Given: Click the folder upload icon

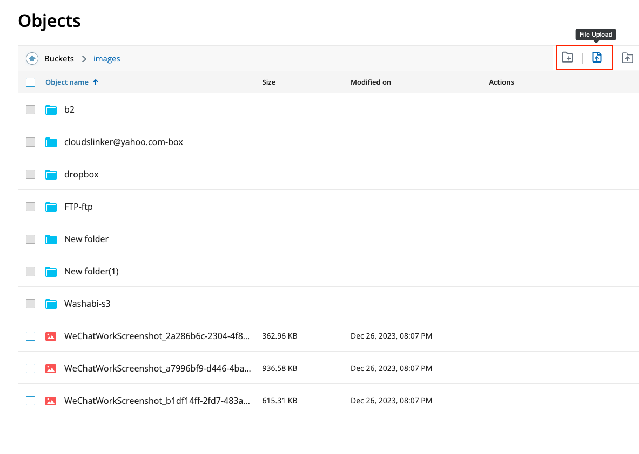Looking at the screenshot, I should point(627,57).
